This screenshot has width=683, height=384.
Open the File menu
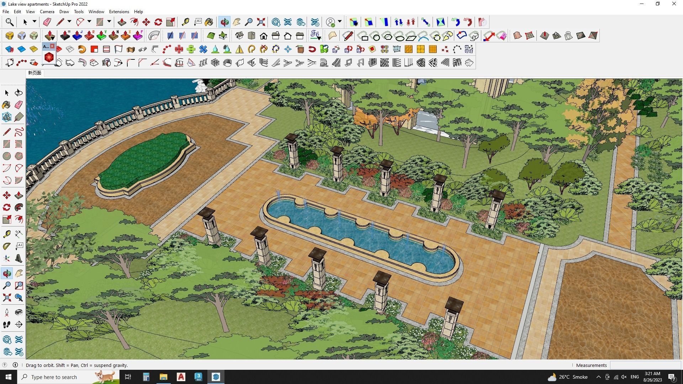(x=6, y=11)
